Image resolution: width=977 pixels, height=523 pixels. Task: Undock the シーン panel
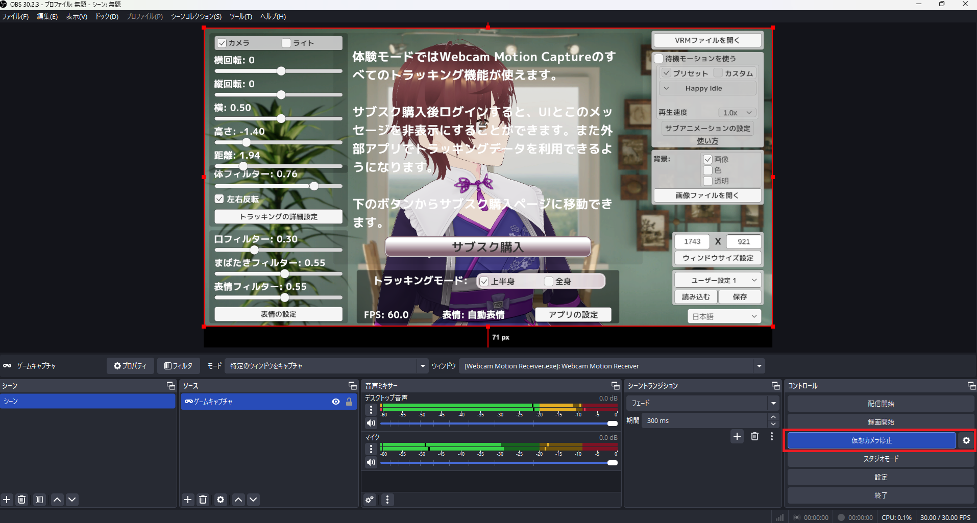click(x=171, y=386)
